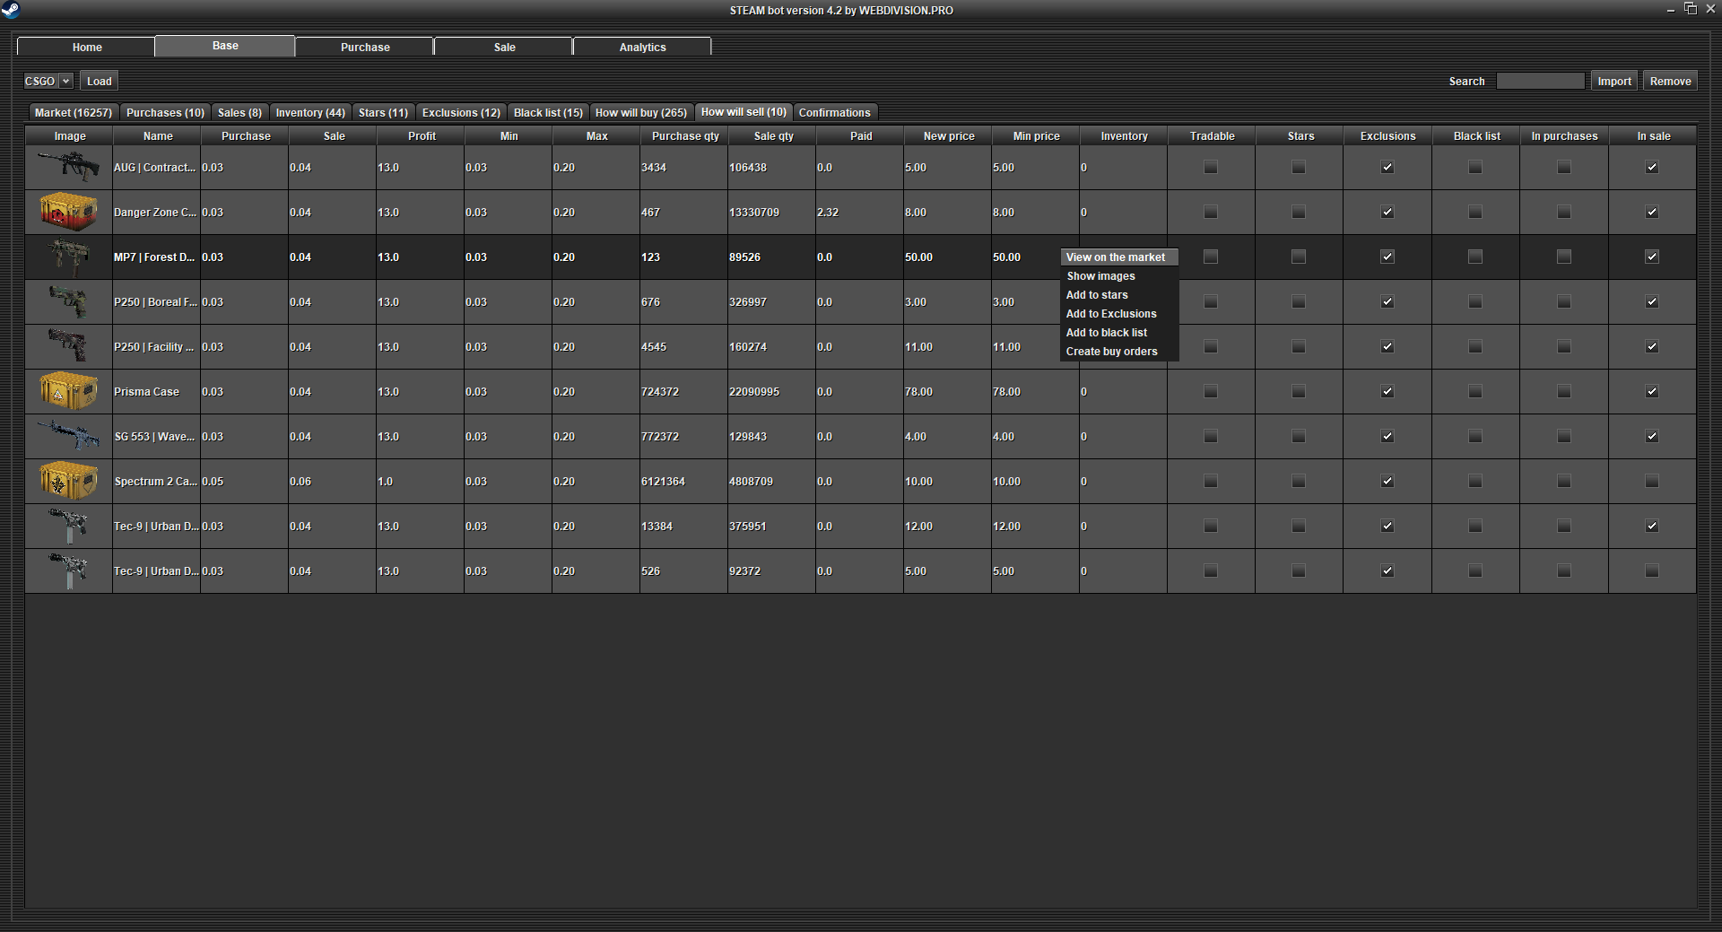Click the SG 553 Wave weapon image
The height and width of the screenshot is (932, 1722).
pos(68,436)
